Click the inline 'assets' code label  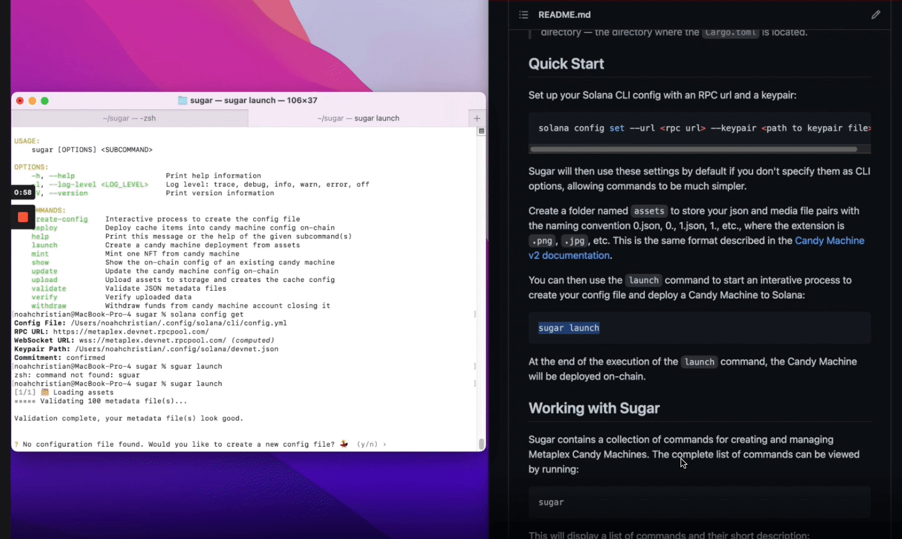pyautogui.click(x=649, y=211)
